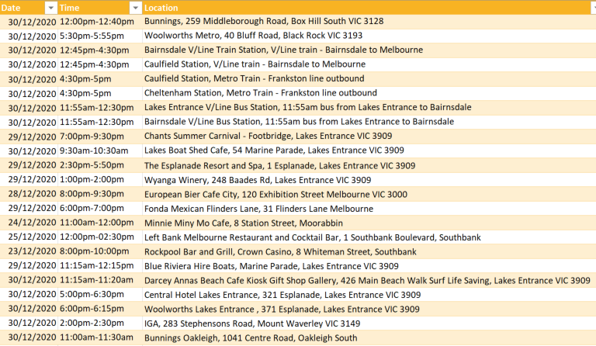
Task: Select the Blue Riviera Hire Boats cell
Action: (369, 266)
